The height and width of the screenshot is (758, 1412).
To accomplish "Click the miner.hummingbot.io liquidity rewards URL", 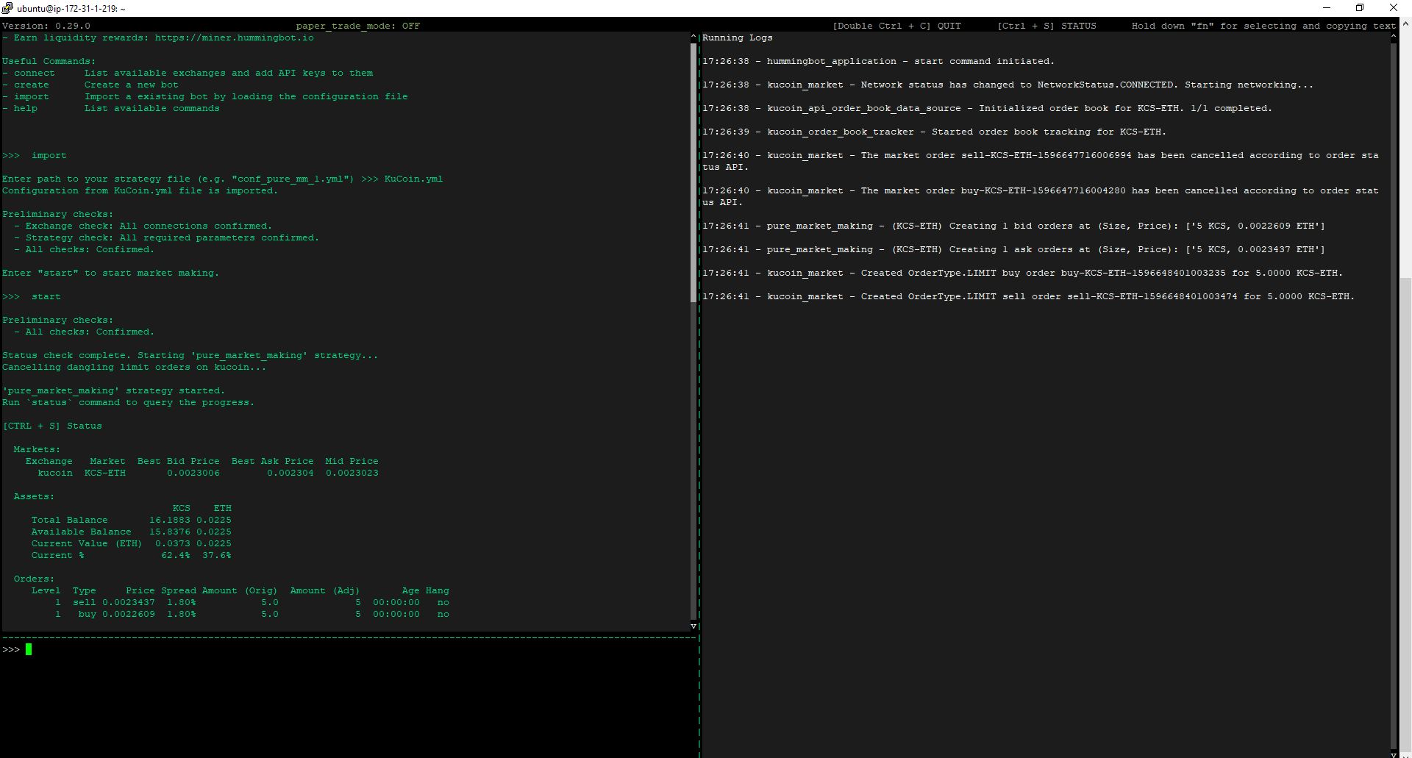I will (234, 37).
